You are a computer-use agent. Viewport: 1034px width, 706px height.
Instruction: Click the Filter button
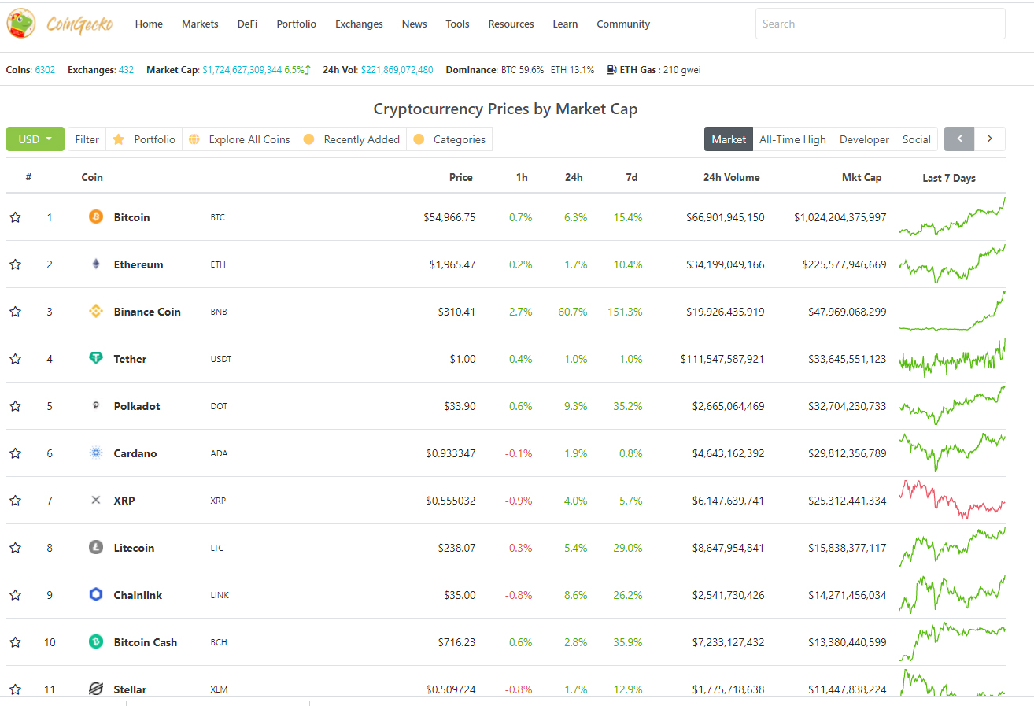click(x=87, y=139)
